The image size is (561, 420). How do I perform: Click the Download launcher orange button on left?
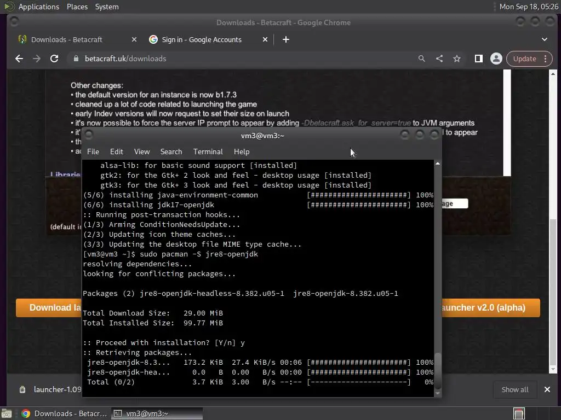49,308
